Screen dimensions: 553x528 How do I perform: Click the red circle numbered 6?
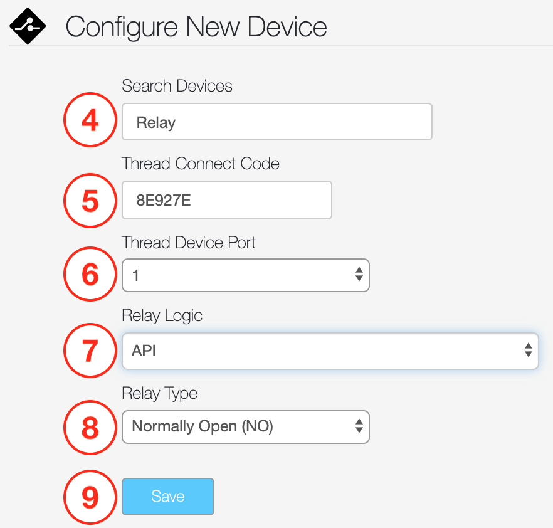(90, 274)
